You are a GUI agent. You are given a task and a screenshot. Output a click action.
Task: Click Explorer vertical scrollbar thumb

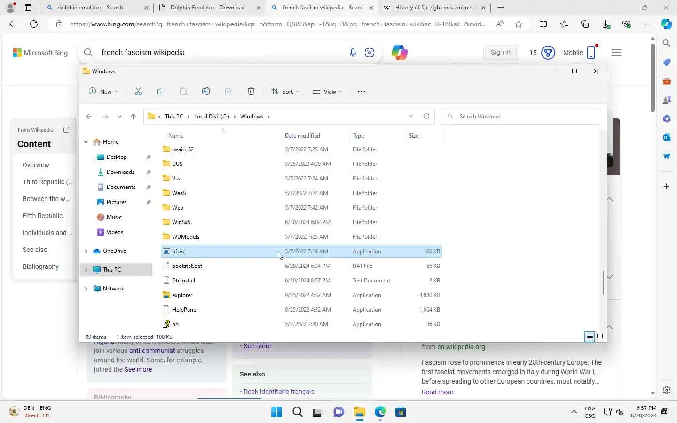[x=603, y=283]
